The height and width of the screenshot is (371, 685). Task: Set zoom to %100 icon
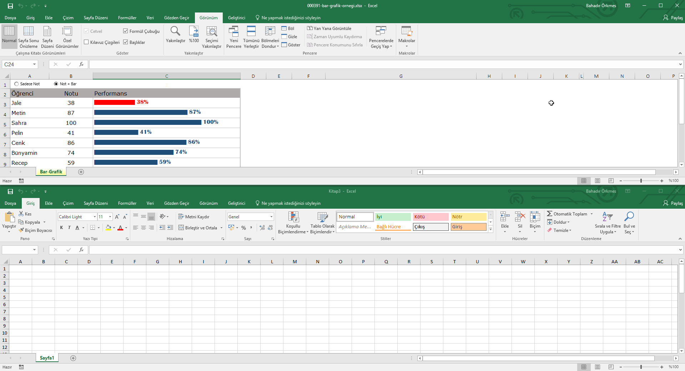194,31
